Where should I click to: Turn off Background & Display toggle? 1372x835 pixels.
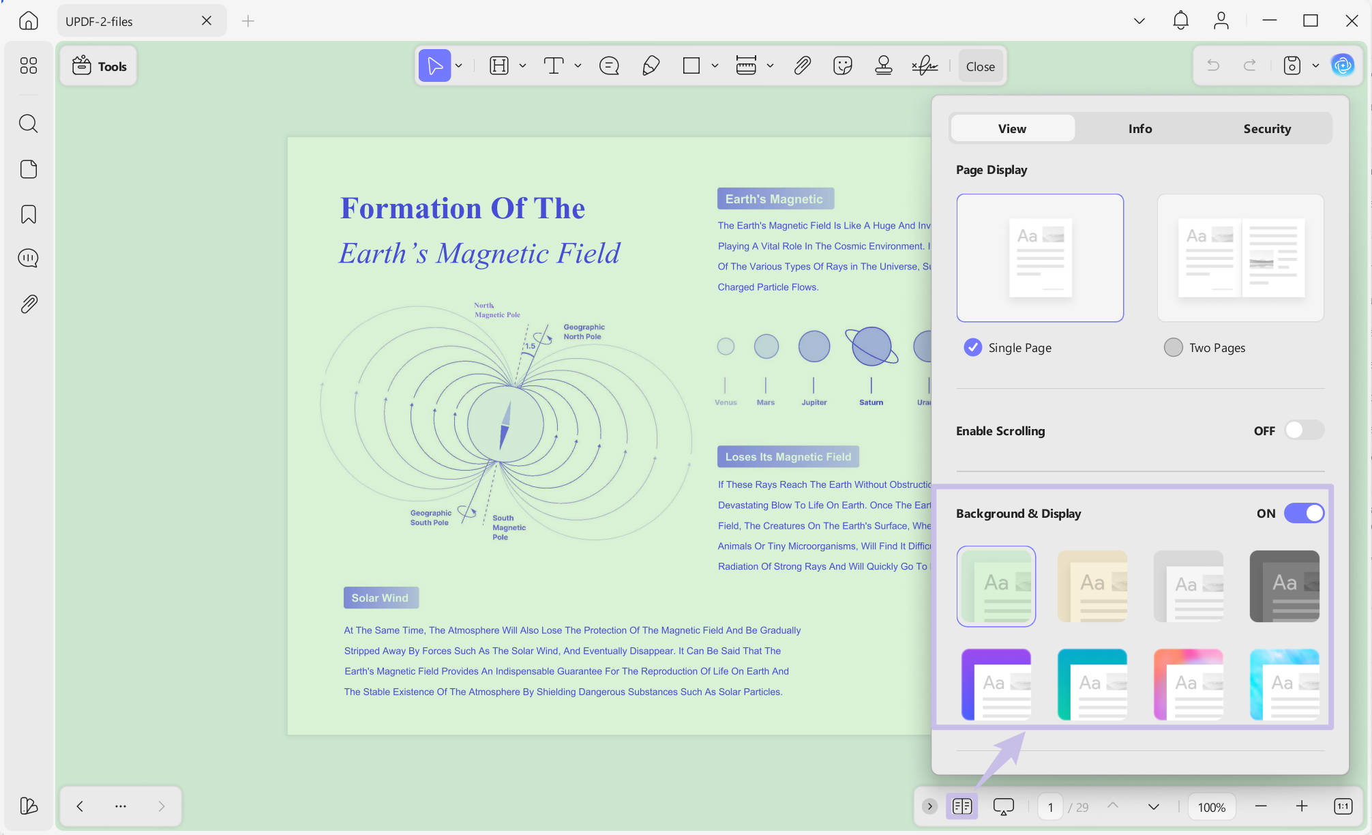(1304, 513)
